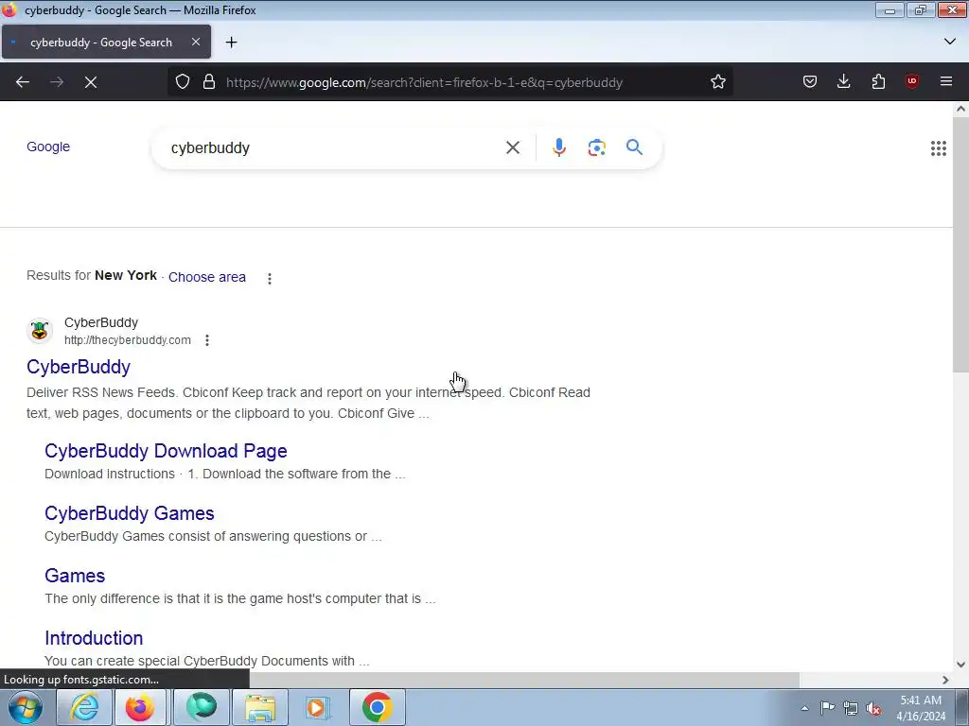Select the cyberbuddy - Google Search tab
This screenshot has width=969, height=726.
pos(106,42)
